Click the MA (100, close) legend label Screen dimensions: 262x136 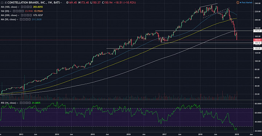point(9,7)
